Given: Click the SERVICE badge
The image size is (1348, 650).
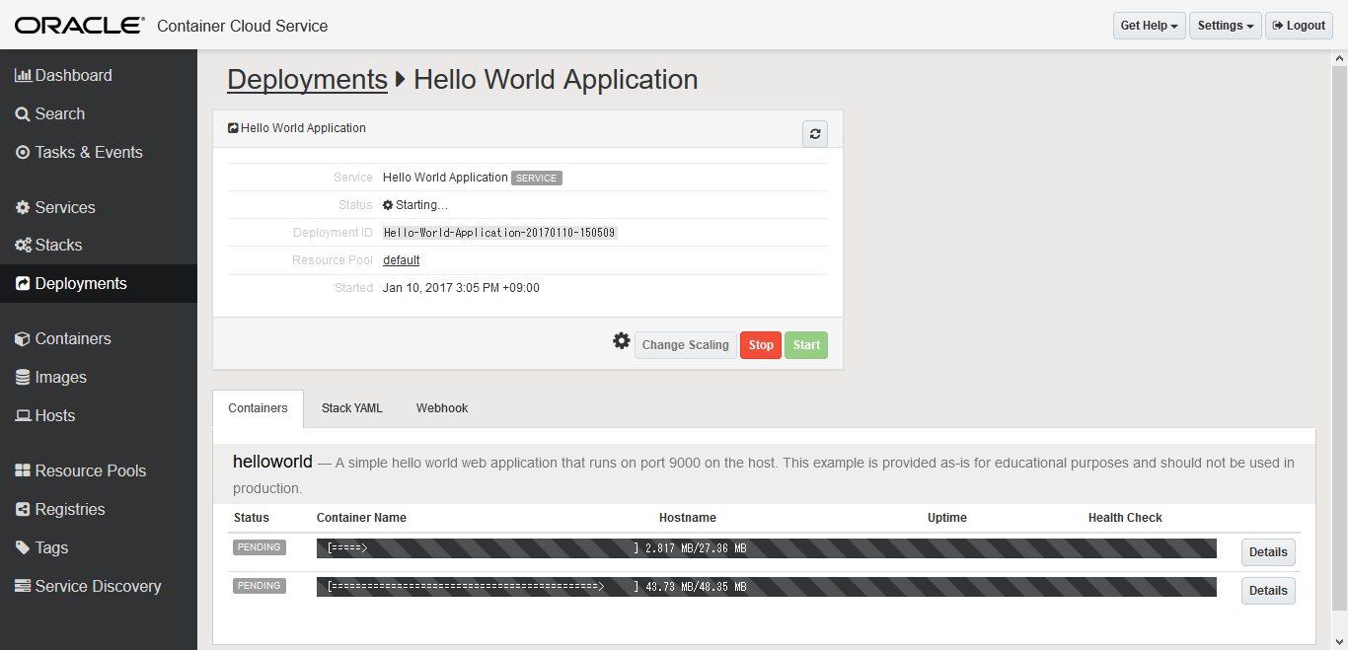Looking at the screenshot, I should (x=537, y=179).
